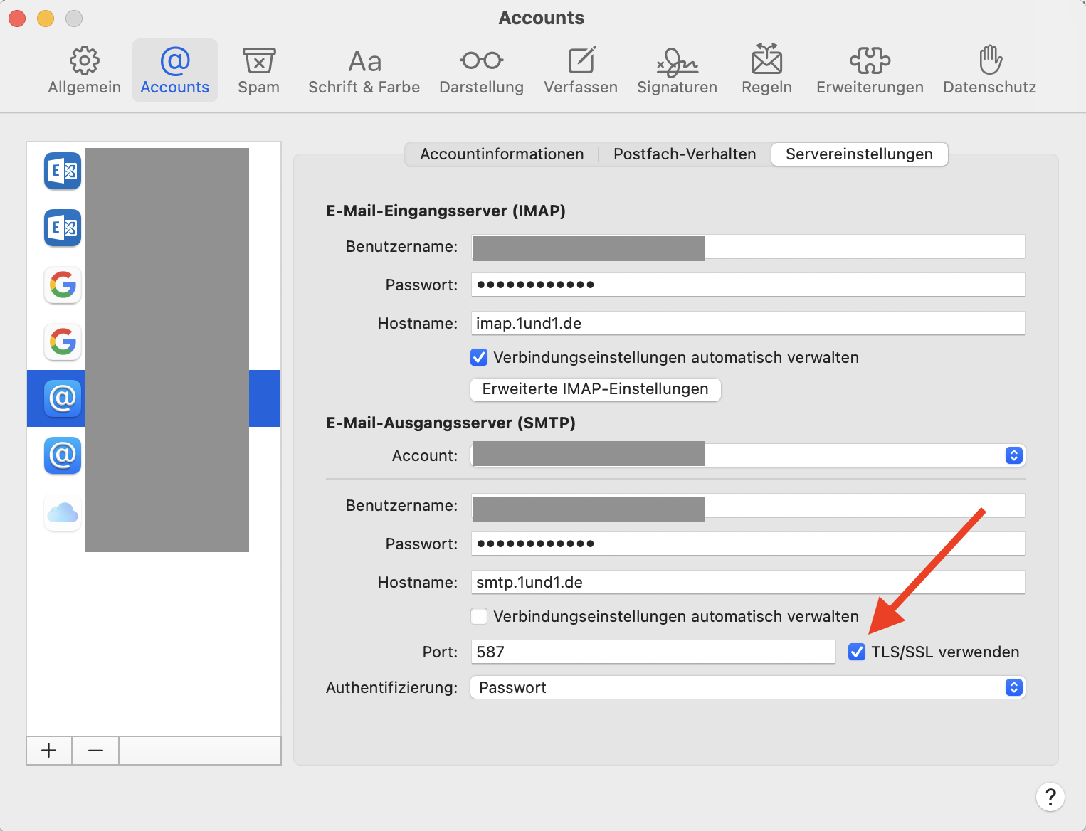The width and height of the screenshot is (1086, 831).
Task: Open the Allgemein preferences pane
Action: tap(84, 70)
